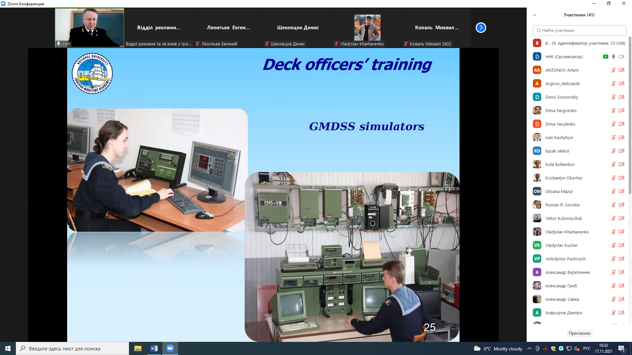Open the Windows Start menu
This screenshot has width=632, height=355.
[x=8, y=348]
